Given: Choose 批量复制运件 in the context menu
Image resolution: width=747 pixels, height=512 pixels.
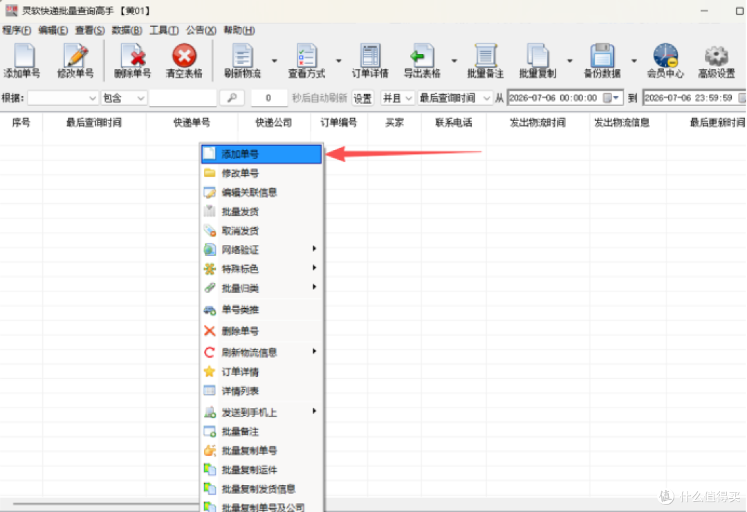Looking at the screenshot, I should [x=261, y=470].
